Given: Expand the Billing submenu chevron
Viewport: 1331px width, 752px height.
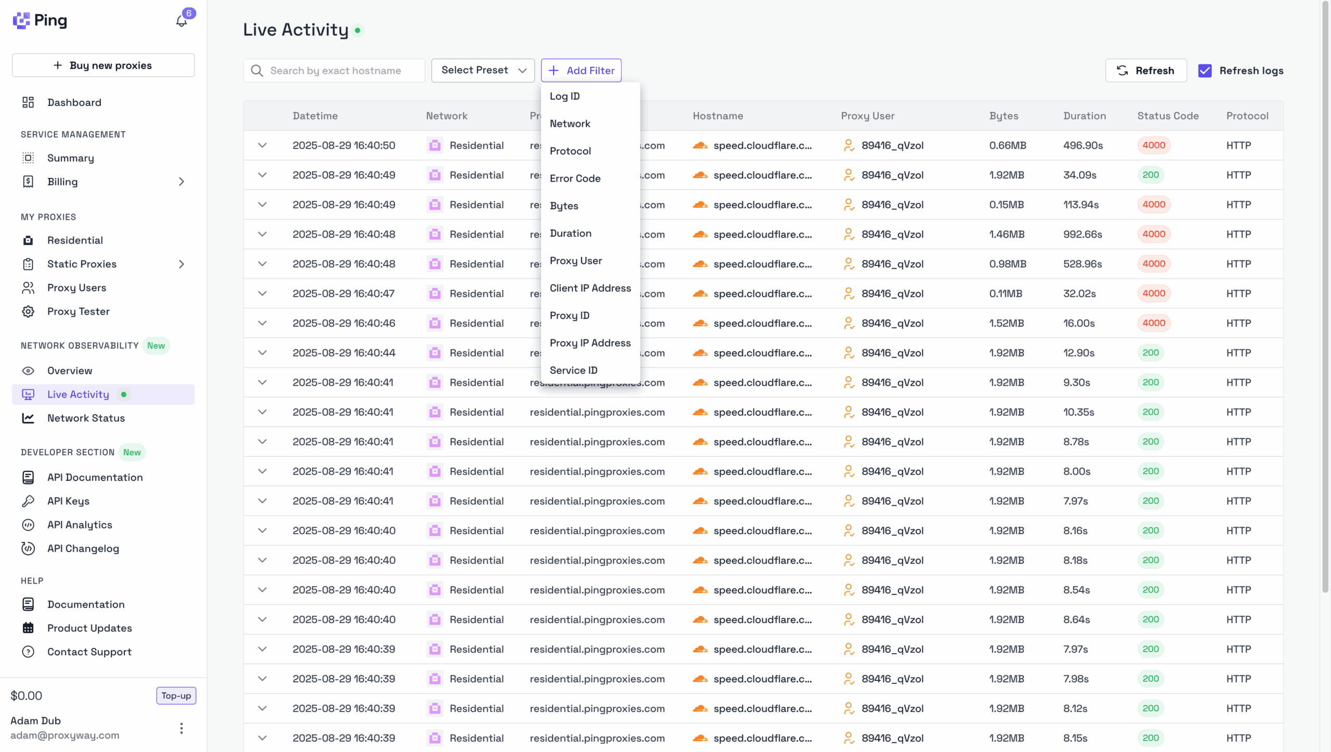Looking at the screenshot, I should pos(181,182).
